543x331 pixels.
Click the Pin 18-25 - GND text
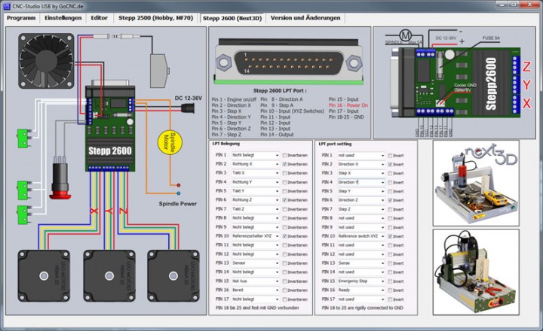346,117
